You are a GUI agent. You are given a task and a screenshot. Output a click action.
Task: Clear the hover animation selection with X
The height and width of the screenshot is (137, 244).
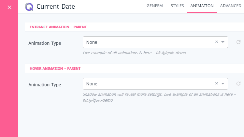217,84
